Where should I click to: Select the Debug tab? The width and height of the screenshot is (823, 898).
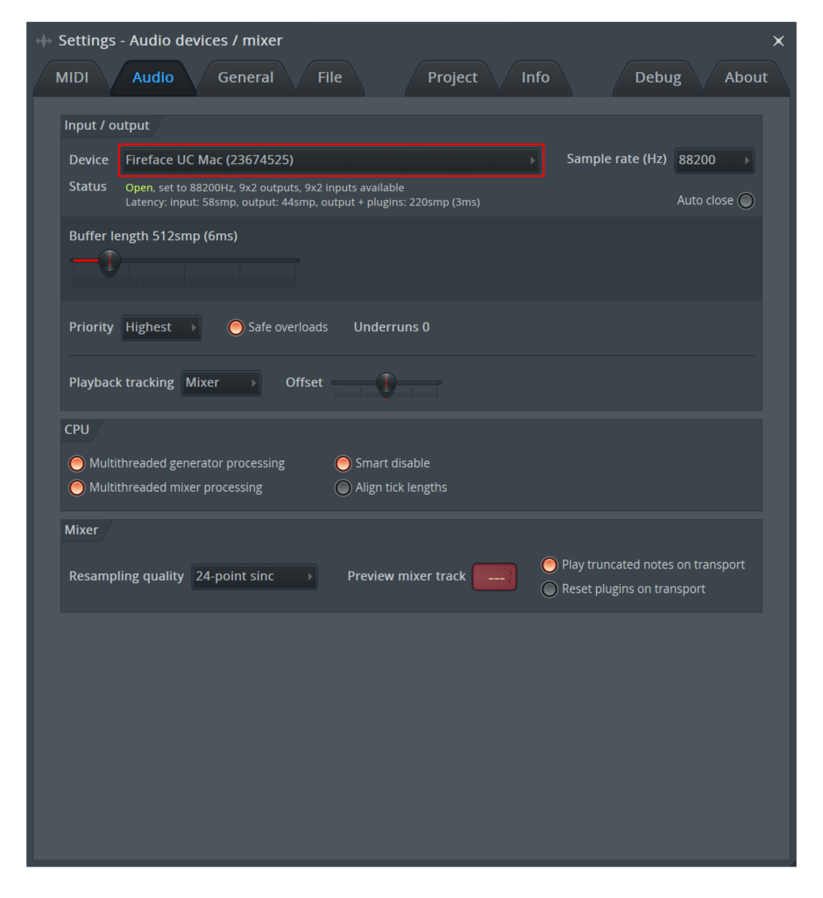(x=657, y=77)
